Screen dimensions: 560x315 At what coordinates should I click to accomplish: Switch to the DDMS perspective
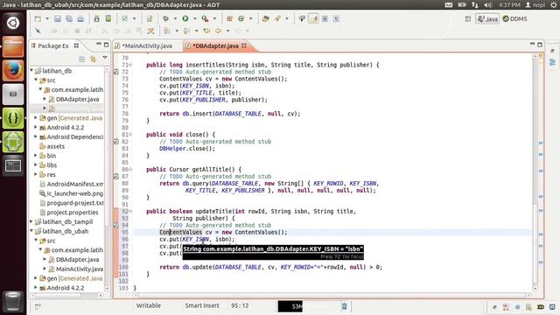[x=514, y=18]
